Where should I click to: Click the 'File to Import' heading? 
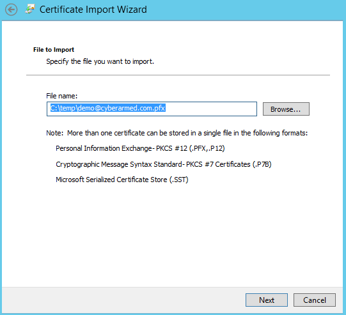coord(54,50)
